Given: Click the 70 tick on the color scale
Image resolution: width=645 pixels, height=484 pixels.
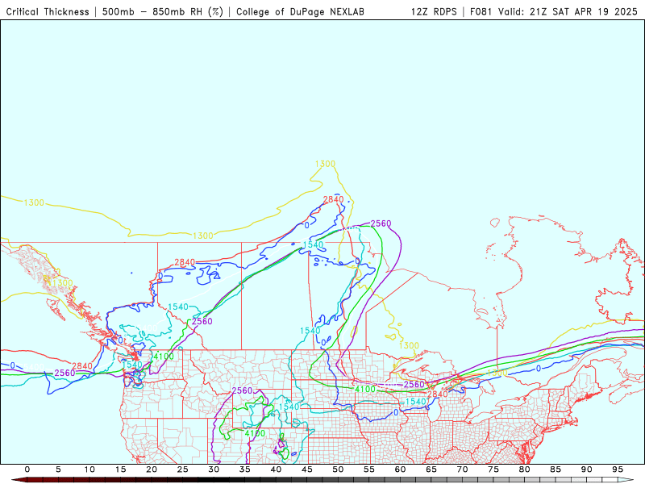Looking at the screenshot, I should [462, 469].
